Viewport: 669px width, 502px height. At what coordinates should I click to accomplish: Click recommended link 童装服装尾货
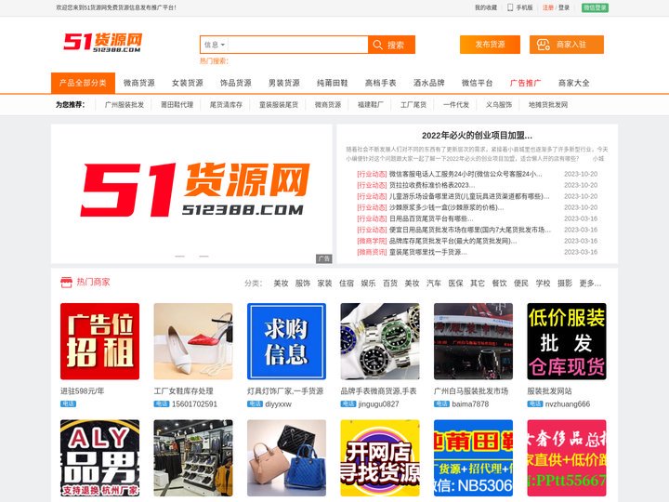point(279,104)
